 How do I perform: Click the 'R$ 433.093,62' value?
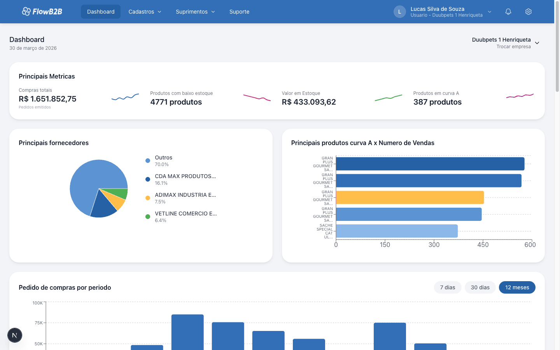(309, 102)
